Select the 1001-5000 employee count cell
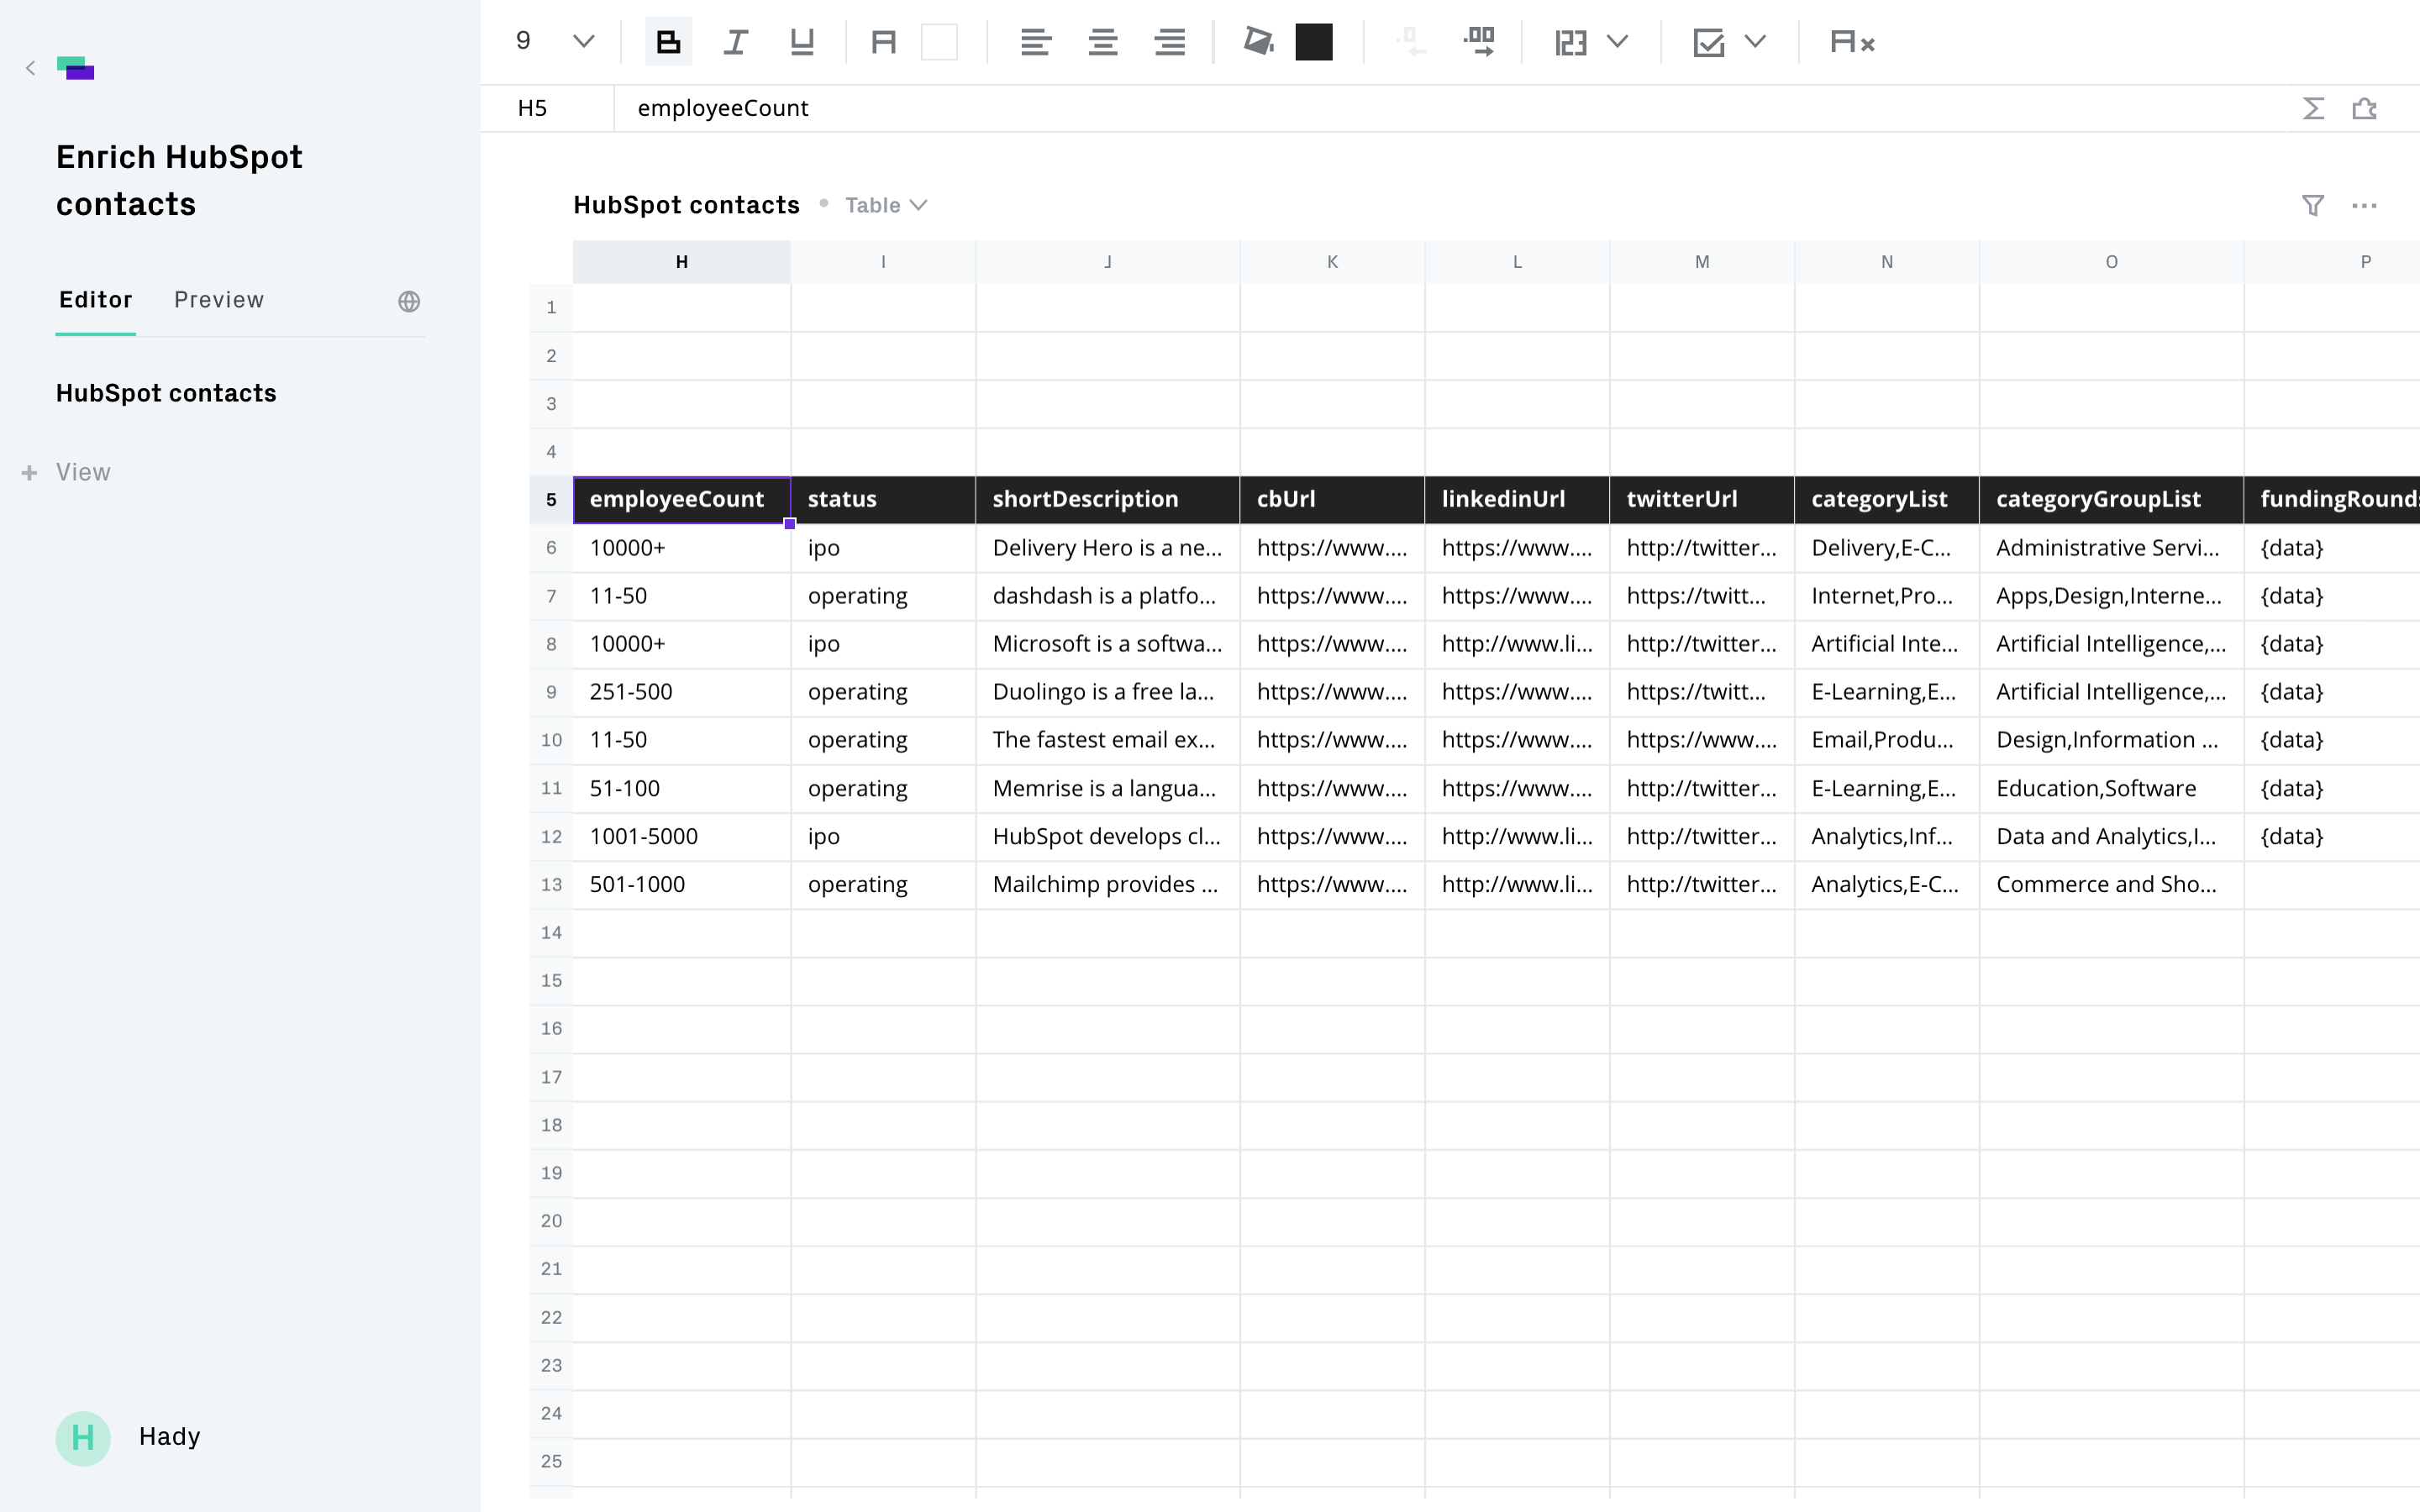2420x1512 pixels. coord(682,837)
